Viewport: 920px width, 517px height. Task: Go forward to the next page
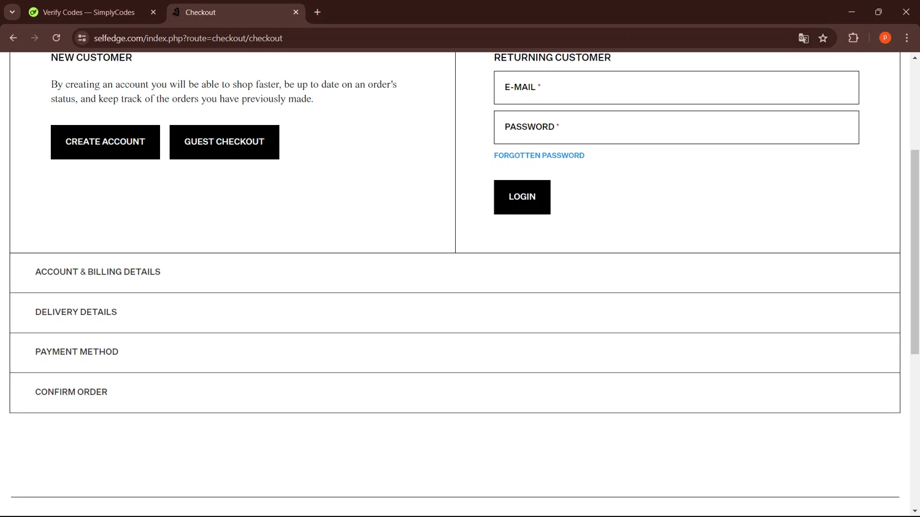pos(34,38)
